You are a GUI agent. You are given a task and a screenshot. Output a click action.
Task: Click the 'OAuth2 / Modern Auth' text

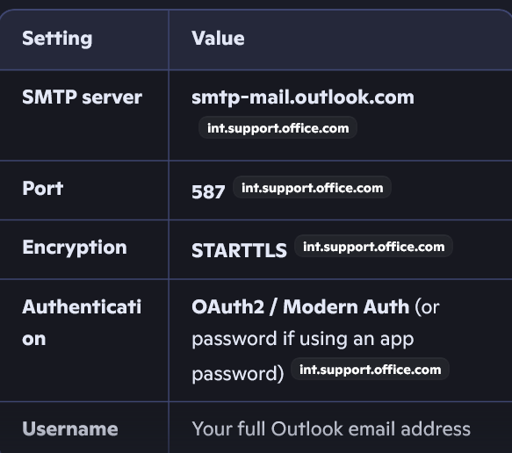[300, 306]
